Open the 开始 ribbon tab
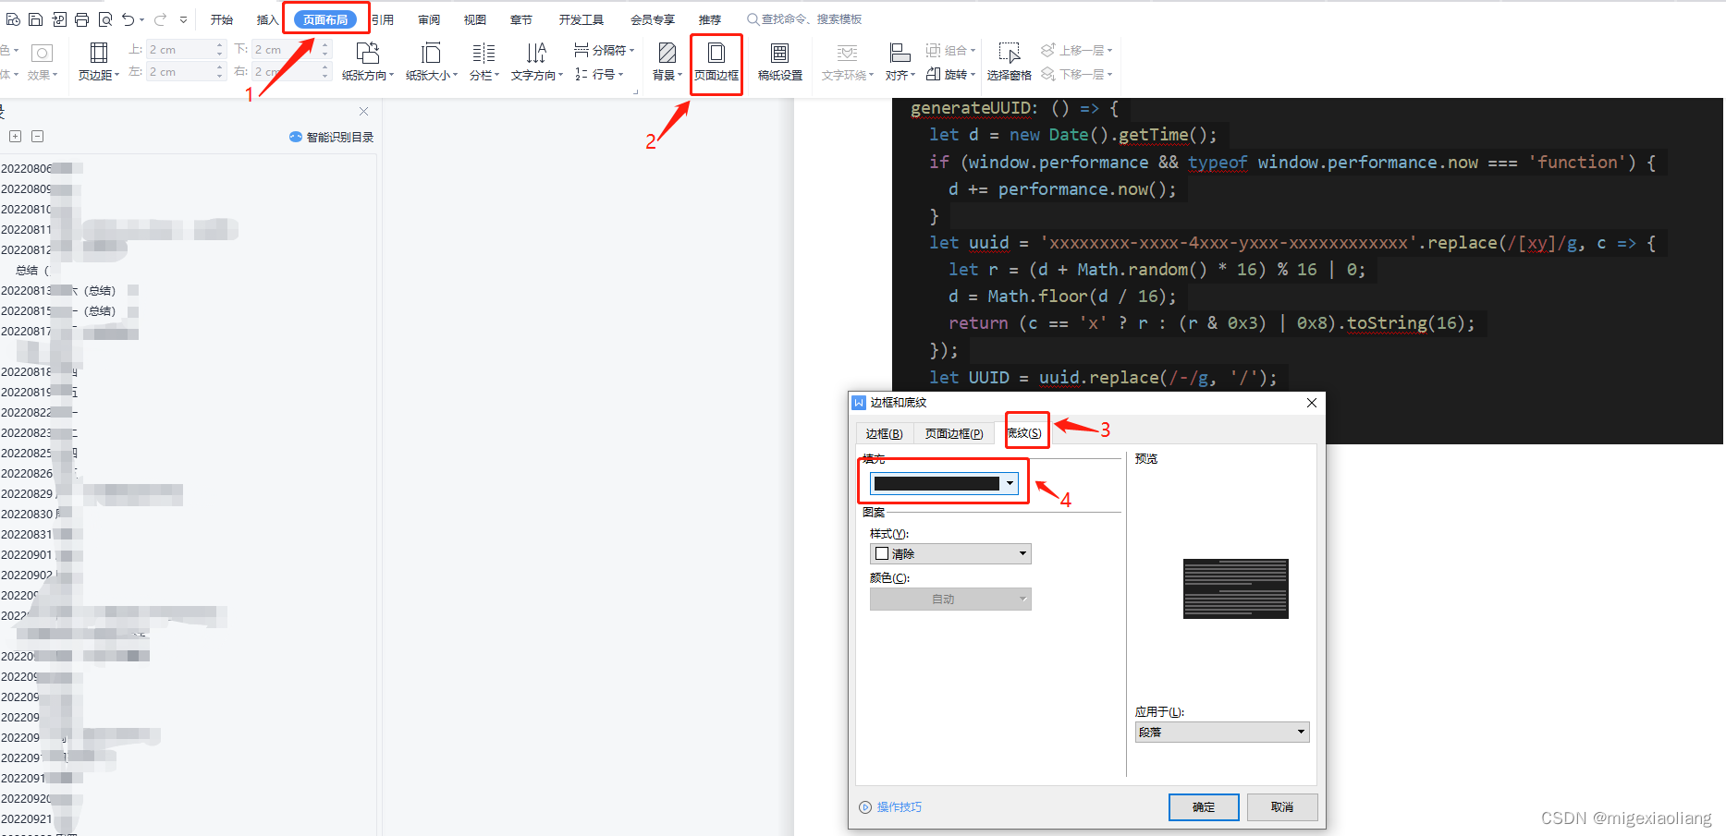This screenshot has height=836, width=1726. coord(222,19)
